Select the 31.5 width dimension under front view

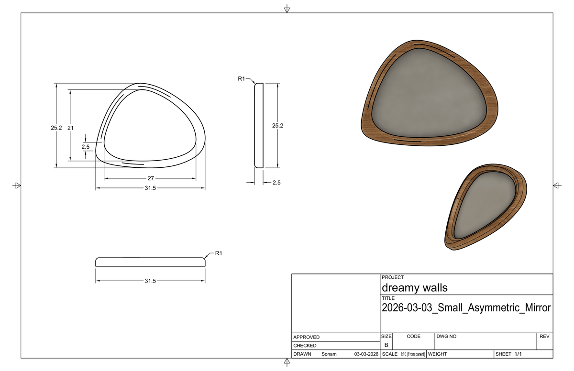[150, 188]
